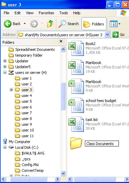Expand the Address bar dropdown
Viewport: 129px width, 183px height.
107,35
